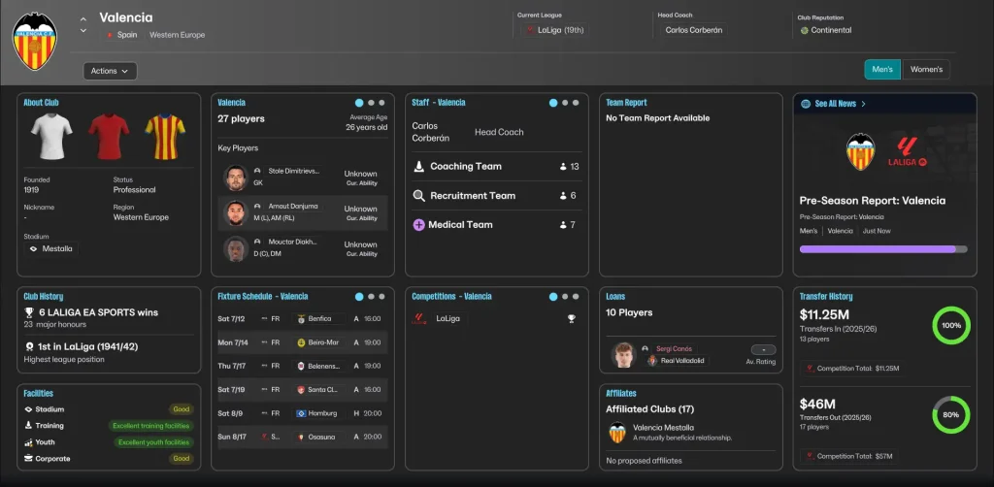The image size is (994, 487).
Task: Click 100% transfers in ring gauge
Action: 951,326
